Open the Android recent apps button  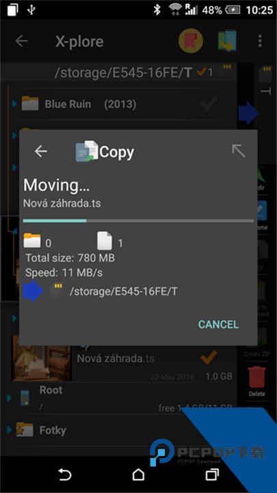coord(212,474)
